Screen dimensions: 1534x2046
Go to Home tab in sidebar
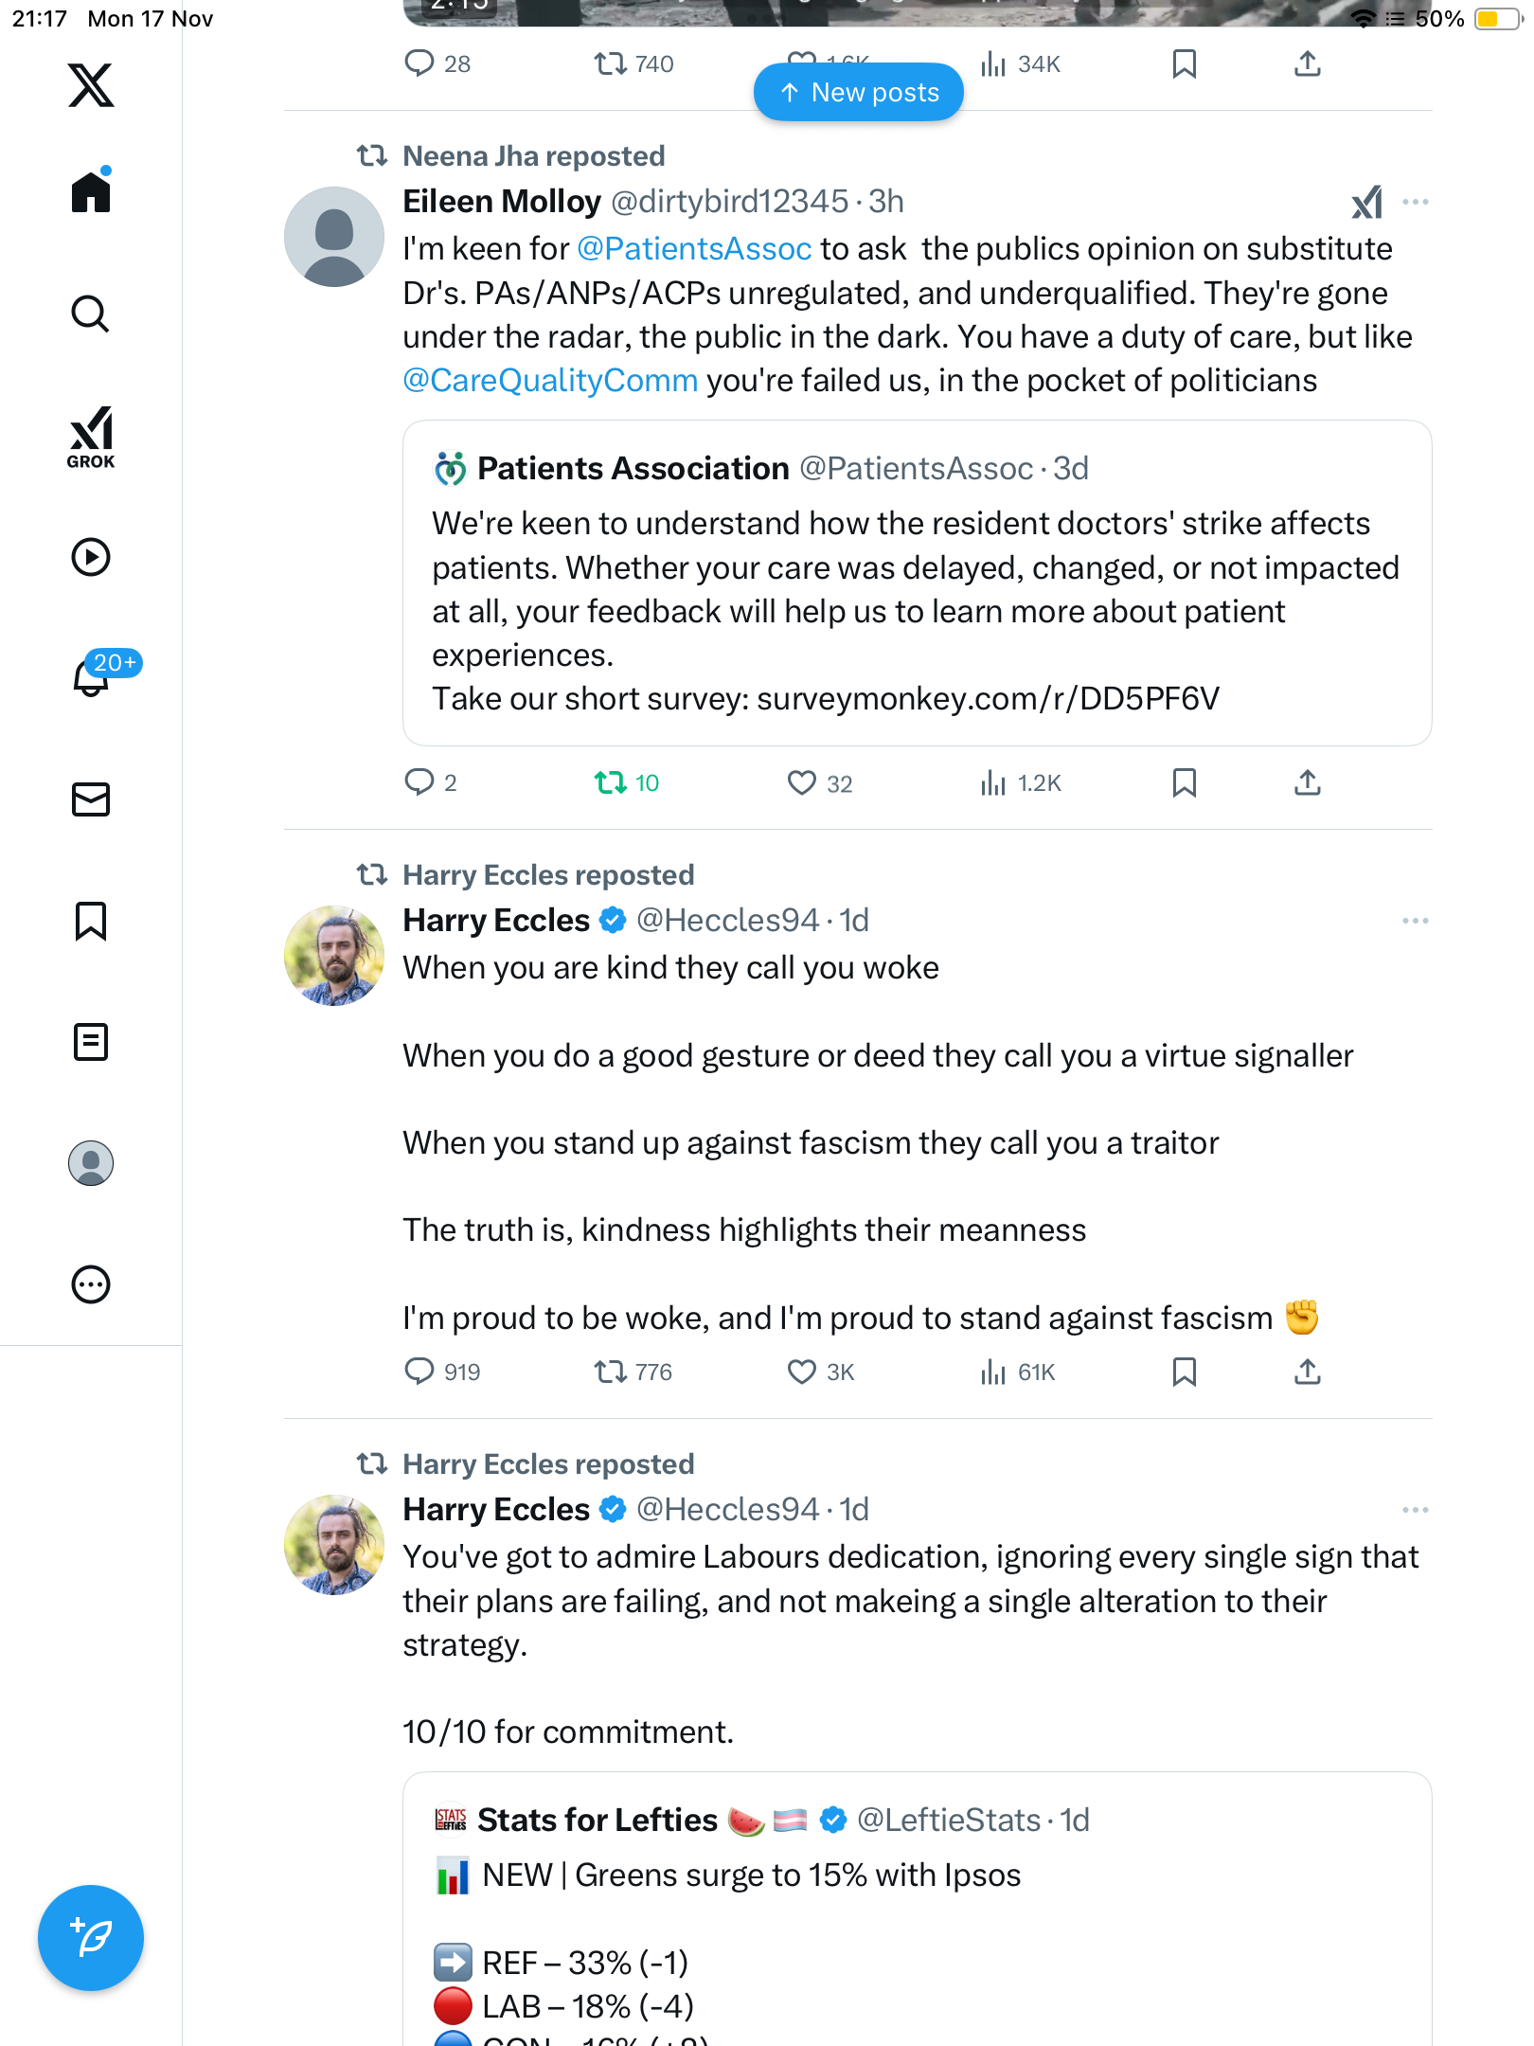[91, 192]
